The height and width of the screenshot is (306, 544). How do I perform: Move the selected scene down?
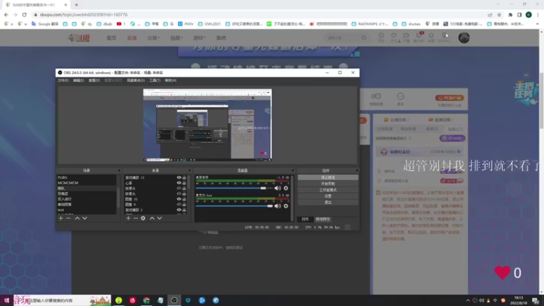(x=84, y=218)
